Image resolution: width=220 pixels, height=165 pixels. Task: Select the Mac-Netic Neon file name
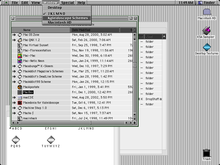(34, 61)
